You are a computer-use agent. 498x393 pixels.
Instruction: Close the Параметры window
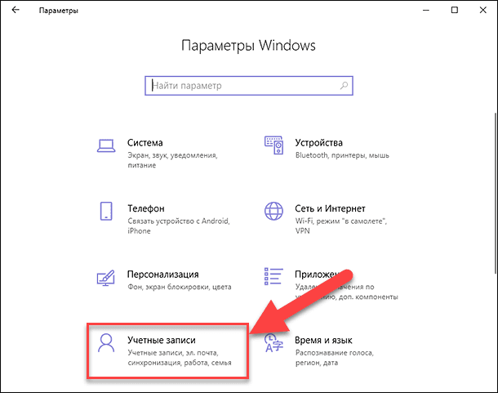click(483, 10)
